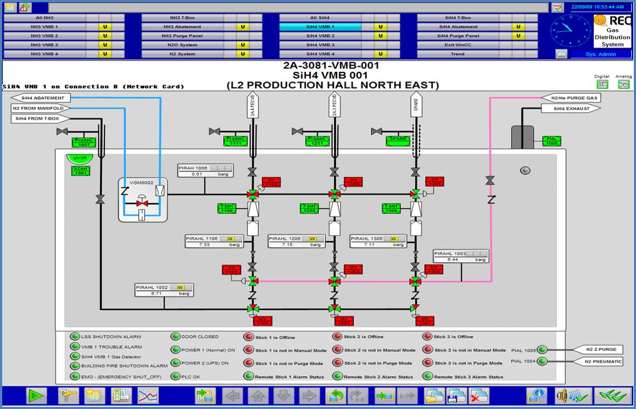Follow the N2 Z-PURGE arrow label
Screen dimensions: 636x409
[598, 349]
